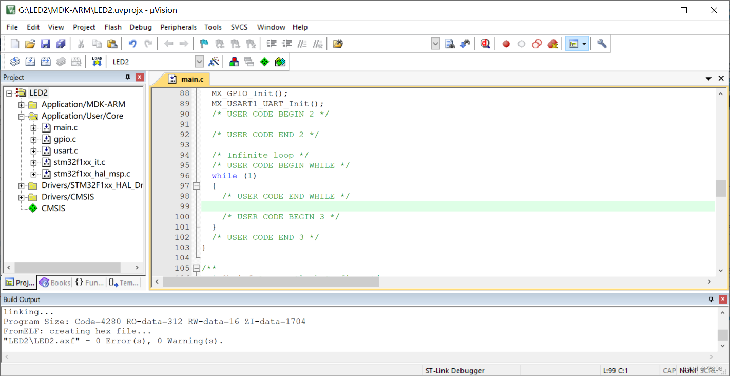Undo the last edit with the blue arrow
Viewport: 730px width, 376px height.
(132, 44)
